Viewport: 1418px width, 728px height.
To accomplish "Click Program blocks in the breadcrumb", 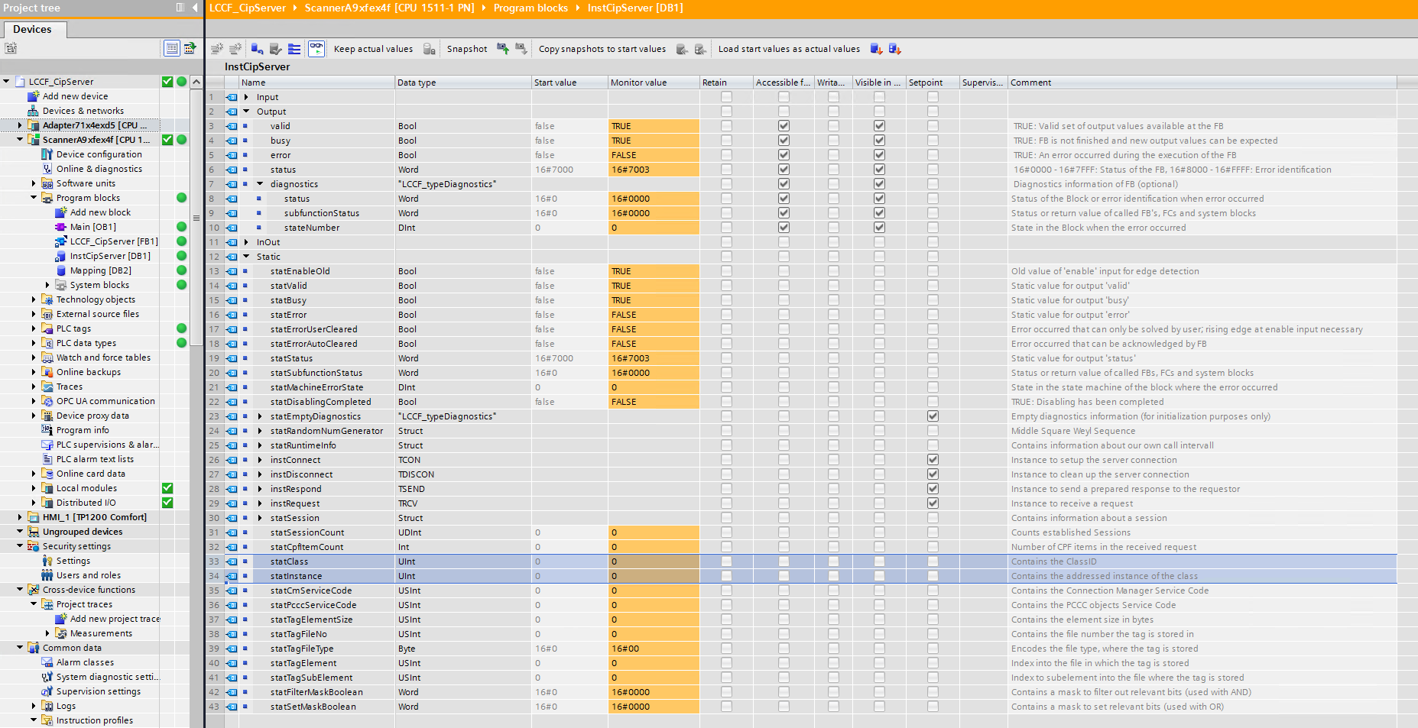I will [x=531, y=8].
